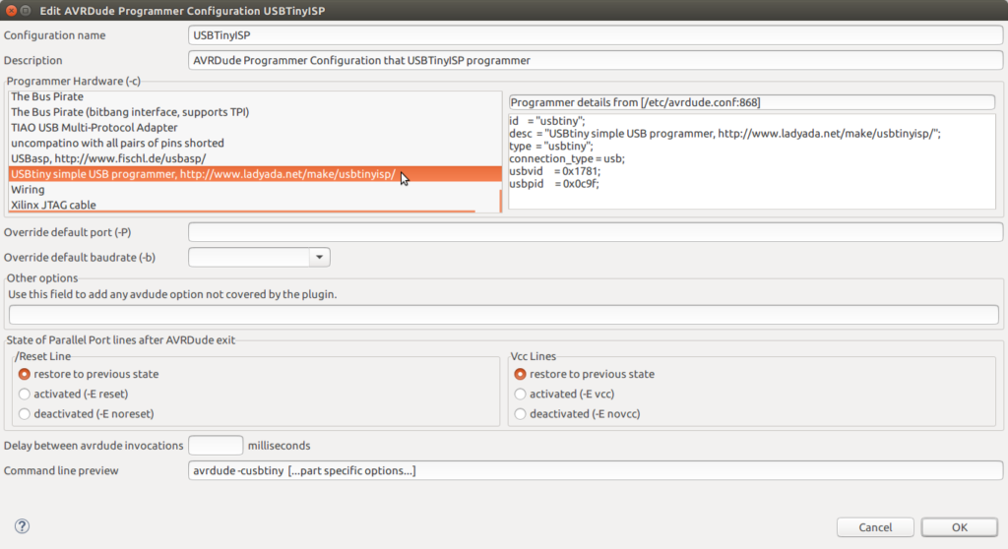Click the programmer list horizontal scrollbar

pos(242,211)
